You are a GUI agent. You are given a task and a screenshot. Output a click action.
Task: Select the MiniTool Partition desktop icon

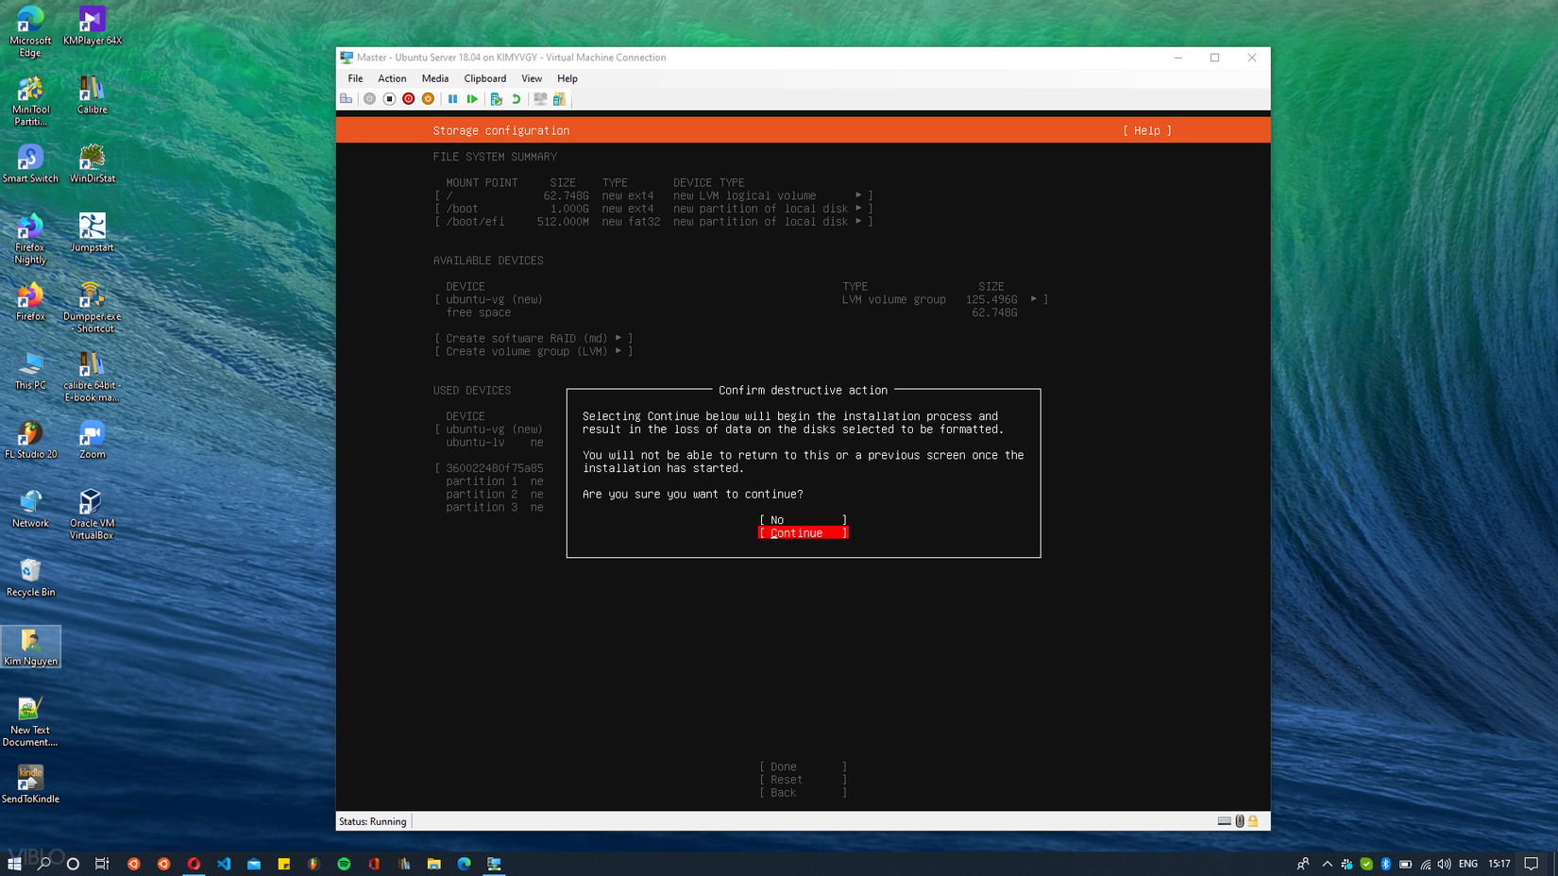pos(30,101)
